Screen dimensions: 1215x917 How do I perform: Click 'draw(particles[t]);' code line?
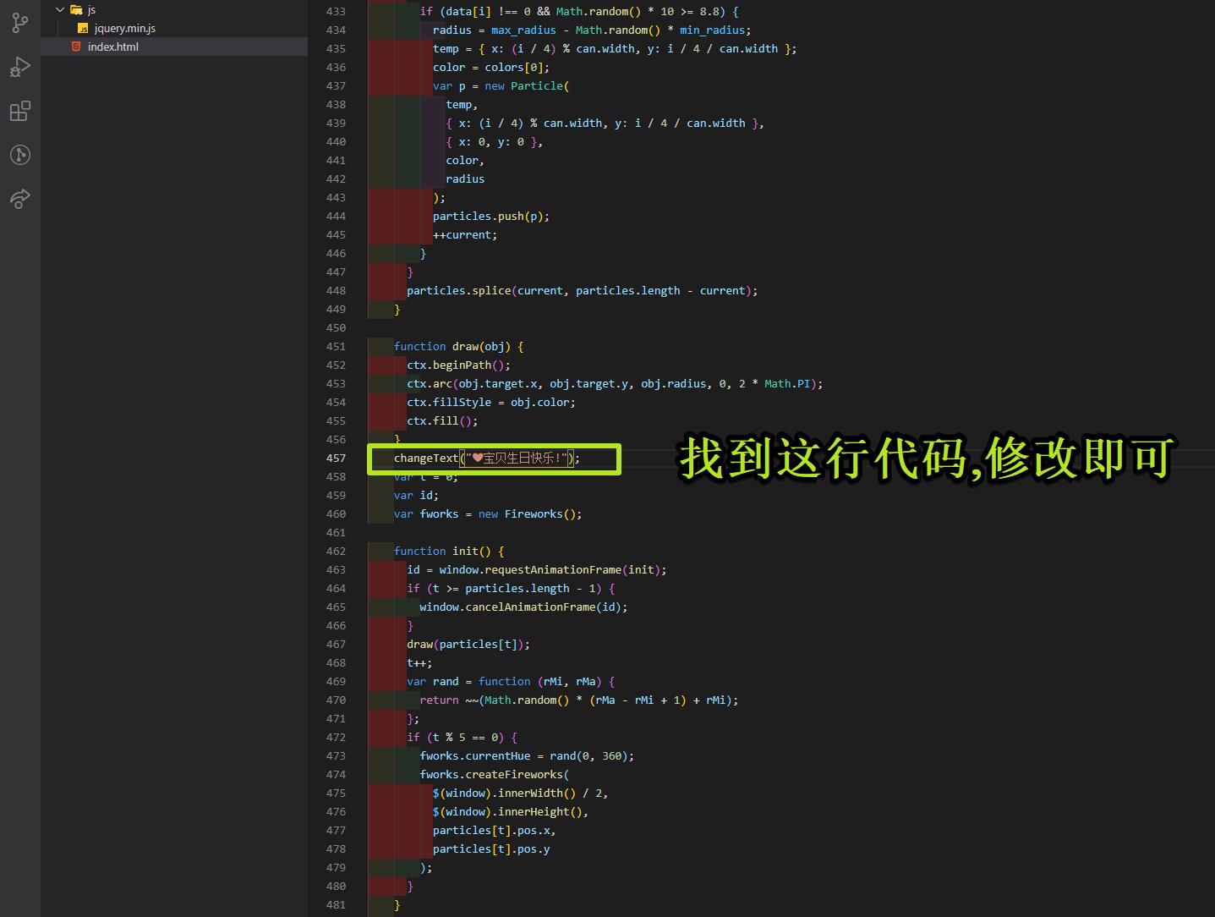point(468,644)
